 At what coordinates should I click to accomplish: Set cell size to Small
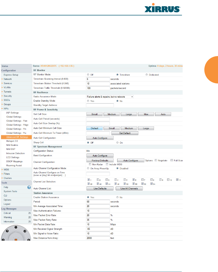click(95, 114)
